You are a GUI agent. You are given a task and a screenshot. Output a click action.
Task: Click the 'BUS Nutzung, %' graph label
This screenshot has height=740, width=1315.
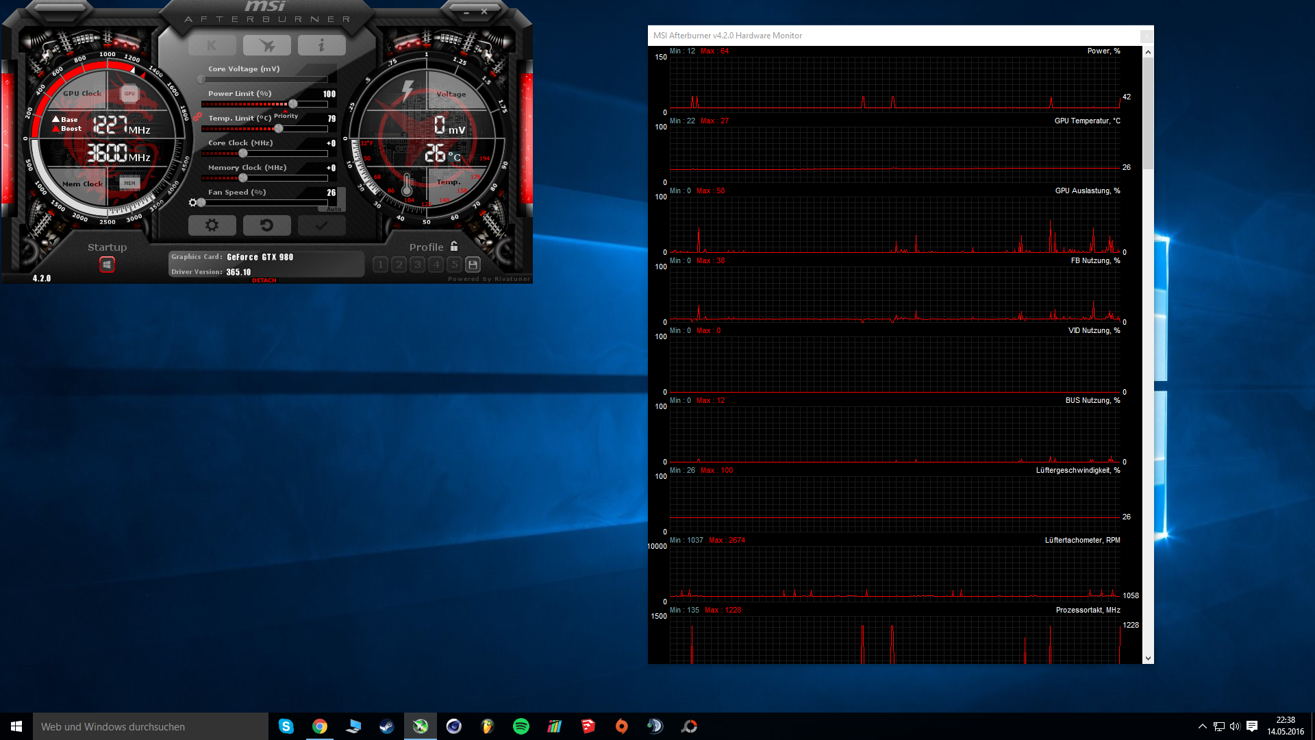click(1093, 401)
